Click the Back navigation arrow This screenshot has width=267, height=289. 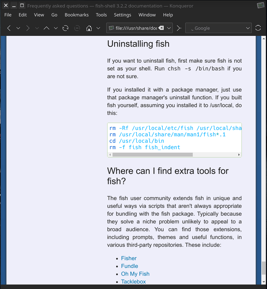pyautogui.click(x=9, y=28)
